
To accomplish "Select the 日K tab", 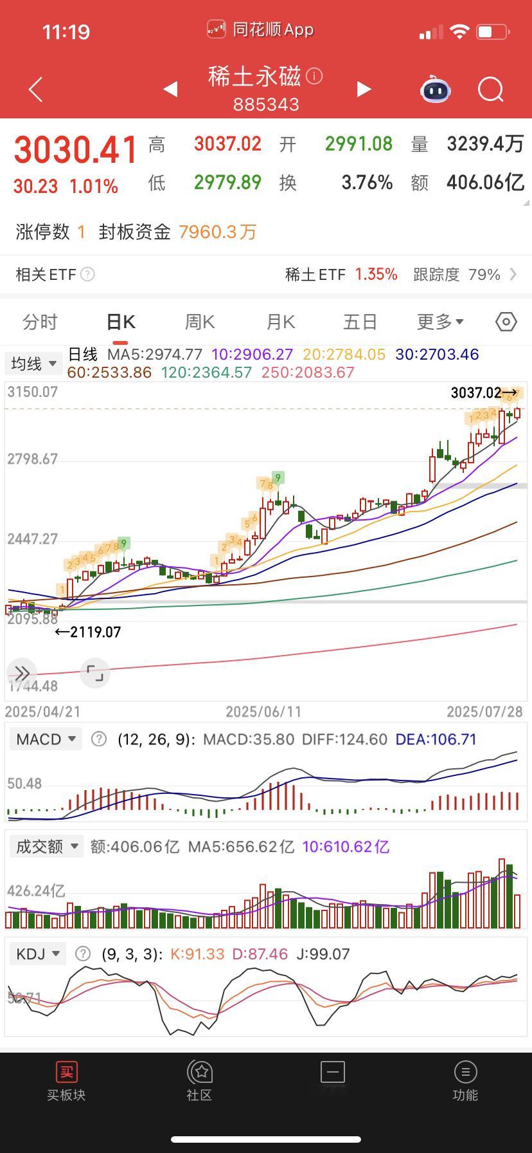I will 121,322.
